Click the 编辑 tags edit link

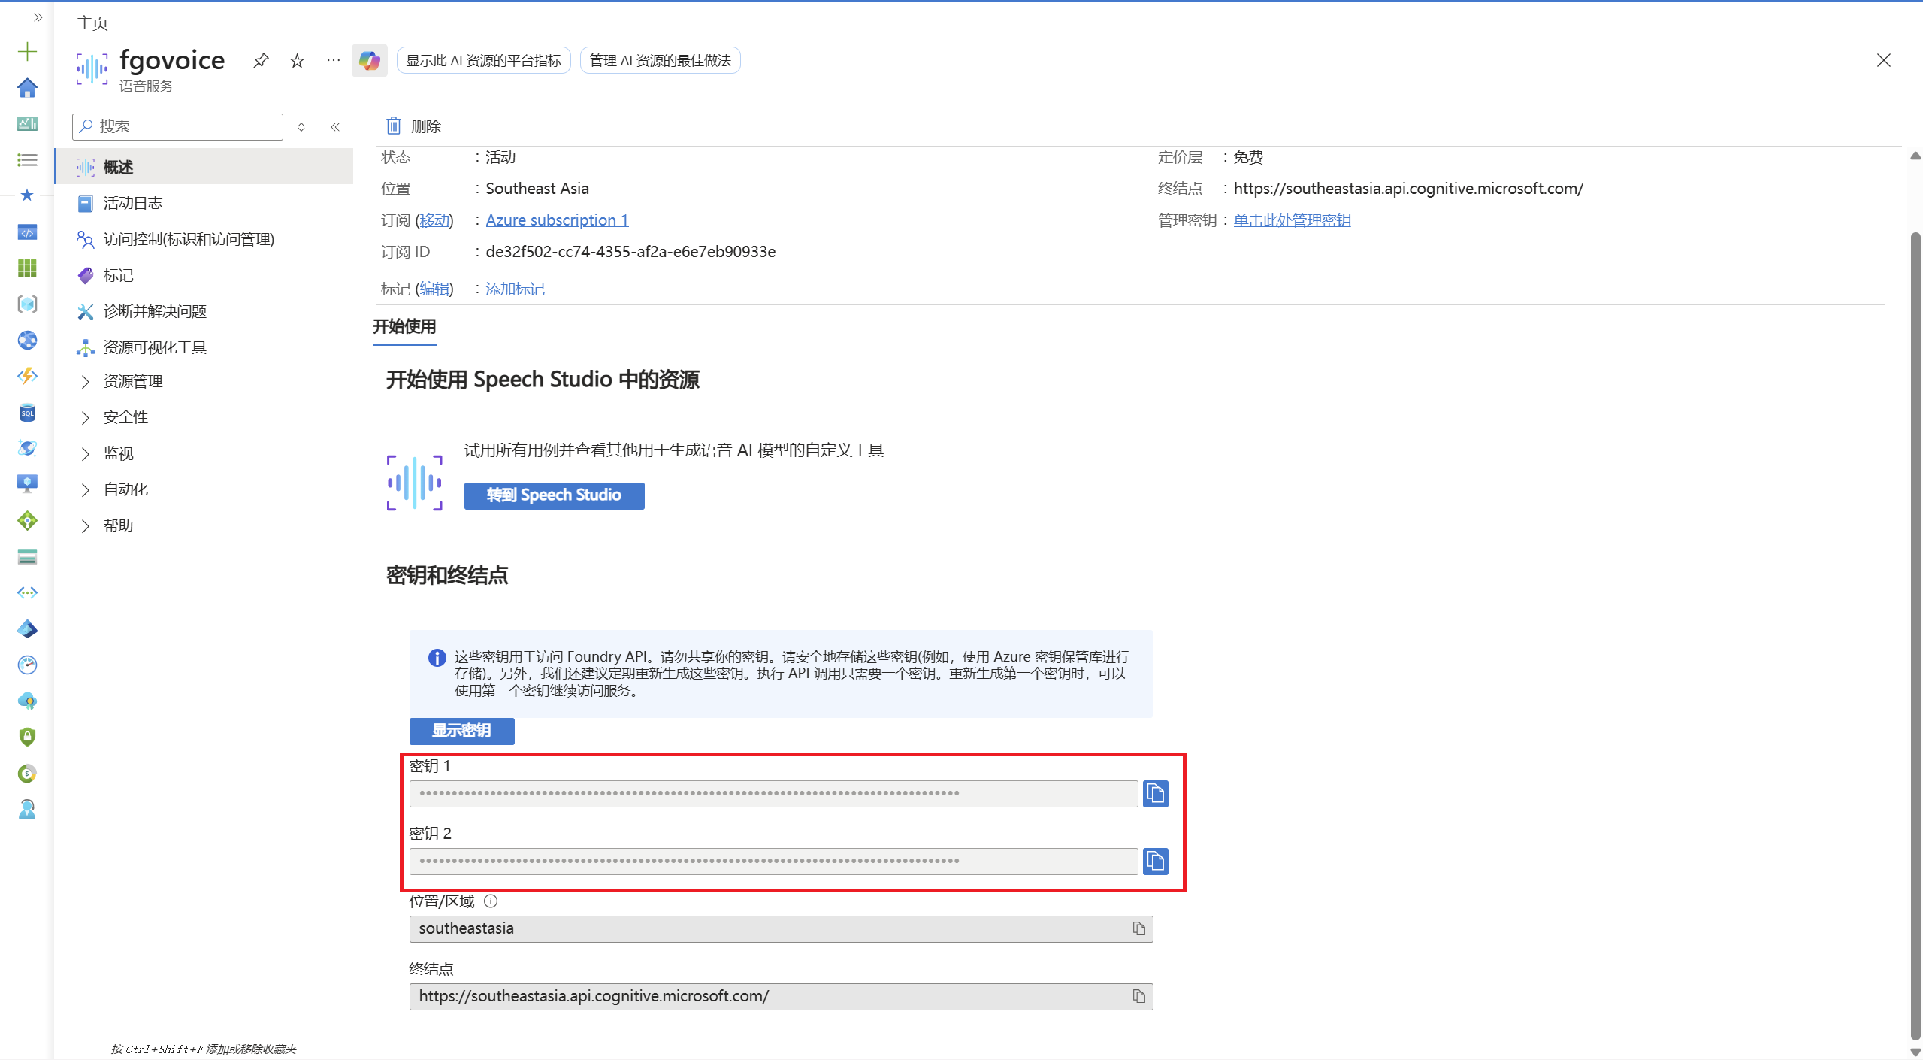[x=434, y=289]
